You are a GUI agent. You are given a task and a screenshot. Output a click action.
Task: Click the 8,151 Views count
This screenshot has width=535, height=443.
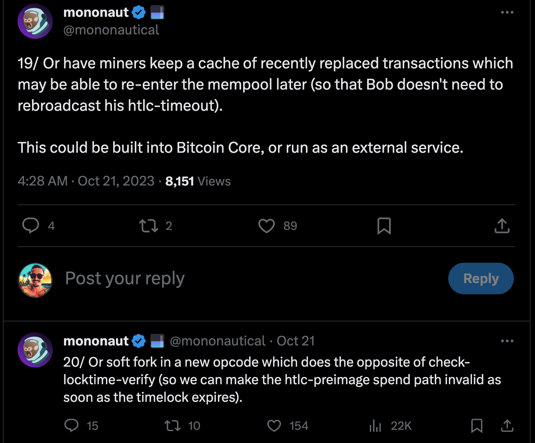(198, 181)
